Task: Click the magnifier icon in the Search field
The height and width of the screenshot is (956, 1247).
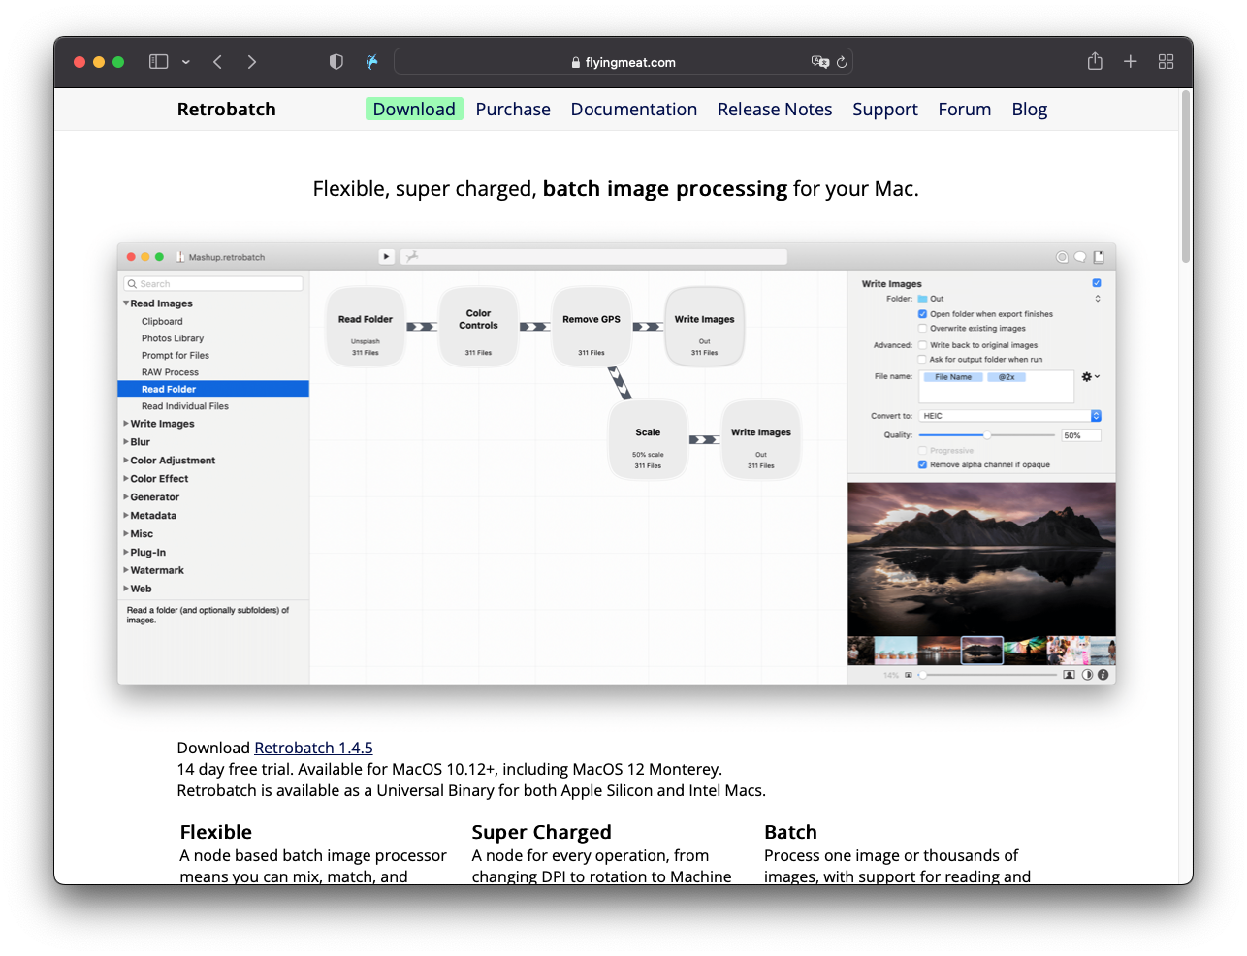Action: (132, 284)
